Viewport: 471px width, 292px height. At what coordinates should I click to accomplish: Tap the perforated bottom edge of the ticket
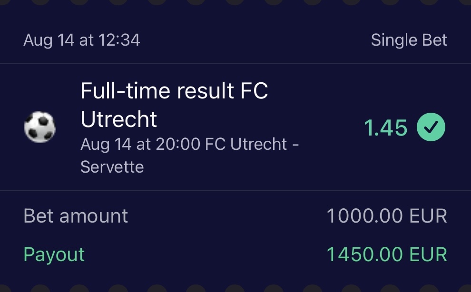point(235,289)
